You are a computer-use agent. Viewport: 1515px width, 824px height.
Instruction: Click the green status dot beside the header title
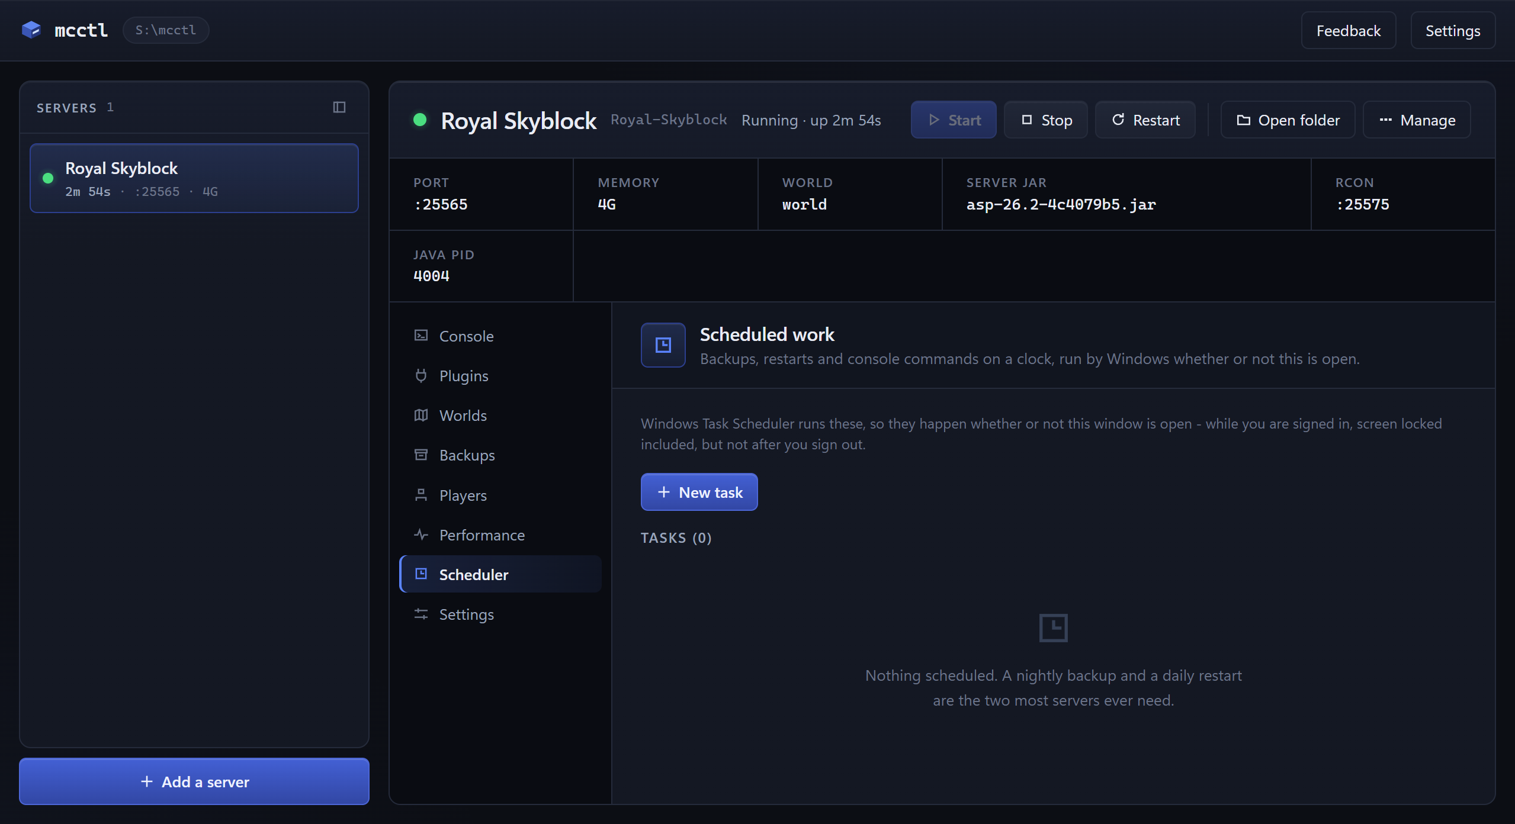[420, 120]
